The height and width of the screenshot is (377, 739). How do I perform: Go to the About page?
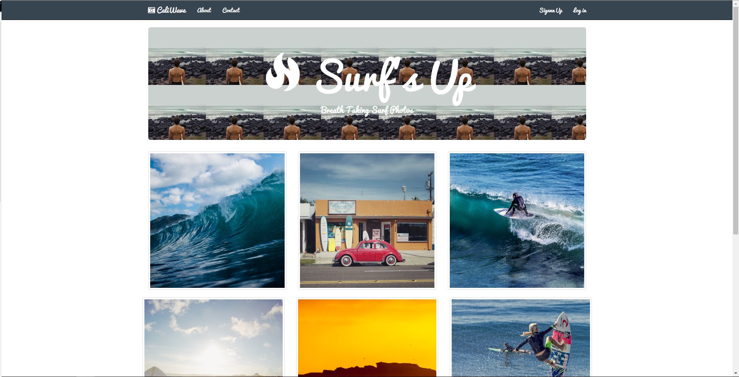(x=204, y=10)
